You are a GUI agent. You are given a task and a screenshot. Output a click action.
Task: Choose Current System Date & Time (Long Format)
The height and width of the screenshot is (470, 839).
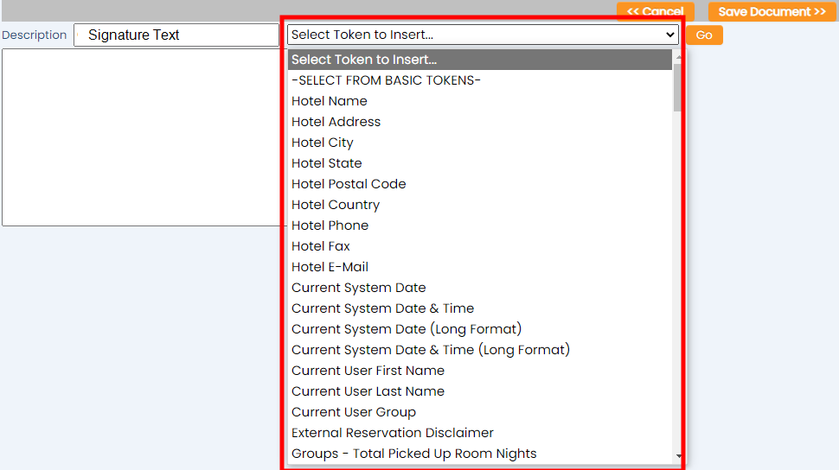[479, 350]
